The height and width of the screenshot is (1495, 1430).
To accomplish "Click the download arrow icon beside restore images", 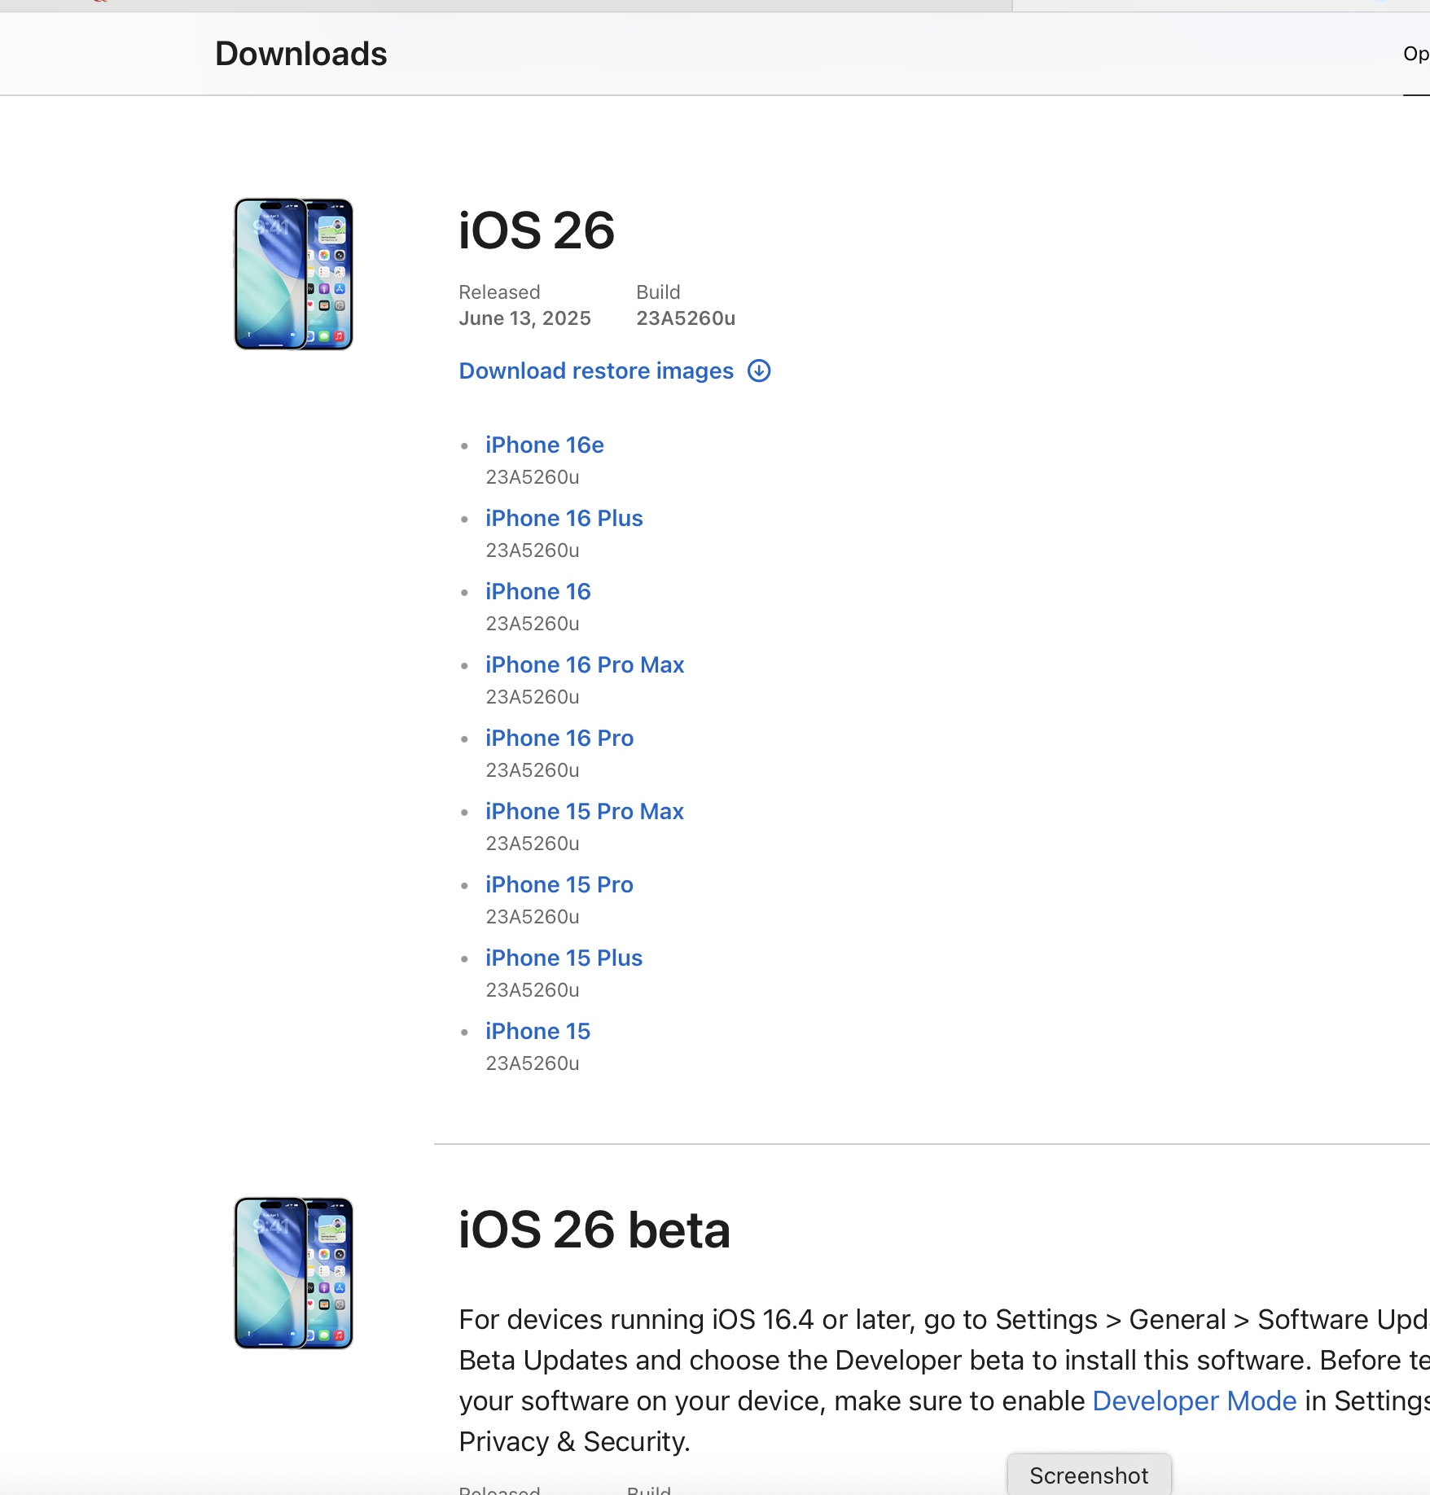I will click(759, 370).
